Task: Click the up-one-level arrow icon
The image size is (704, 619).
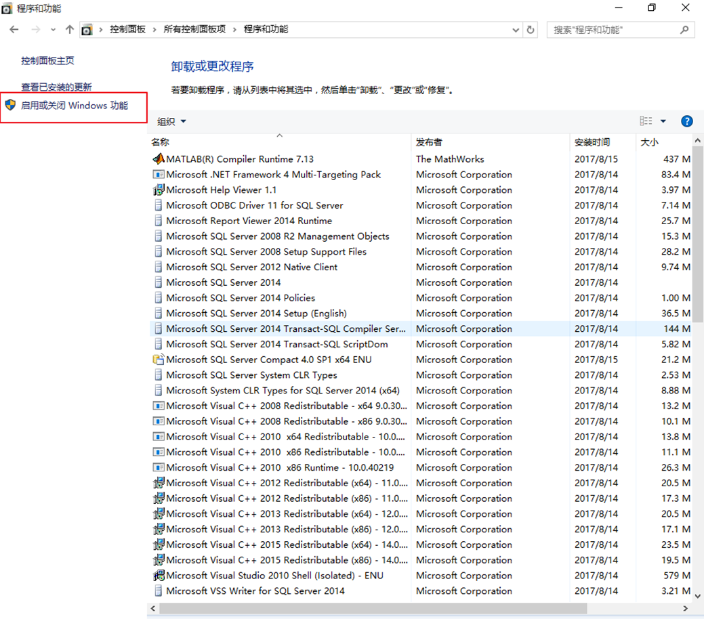Action: click(70, 29)
